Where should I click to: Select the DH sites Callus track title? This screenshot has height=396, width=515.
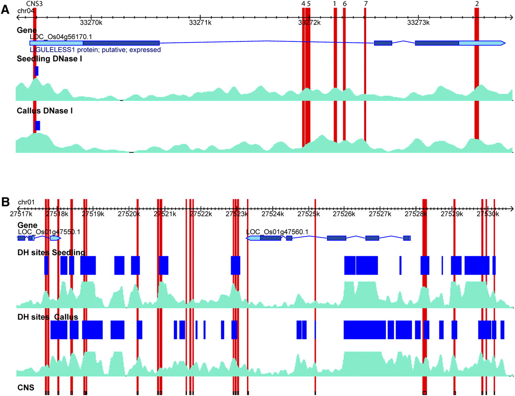48,317
